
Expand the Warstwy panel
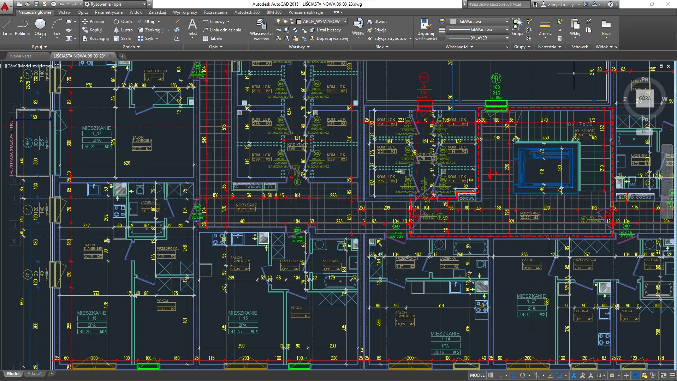pos(299,47)
